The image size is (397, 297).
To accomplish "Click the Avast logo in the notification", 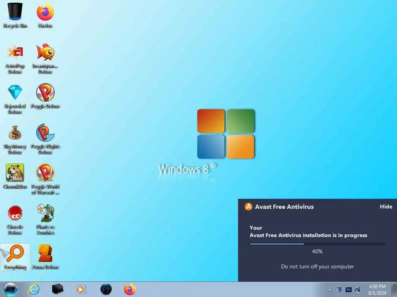I will (x=249, y=207).
